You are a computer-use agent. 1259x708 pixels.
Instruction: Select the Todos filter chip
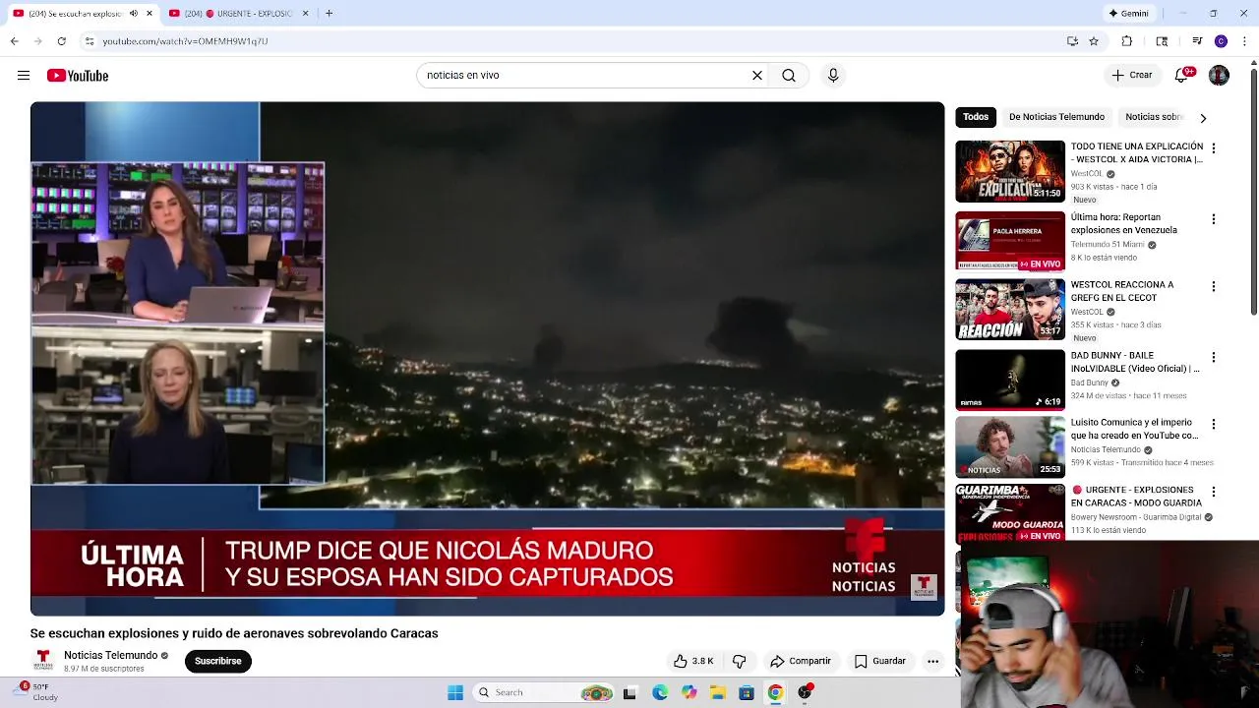click(976, 117)
